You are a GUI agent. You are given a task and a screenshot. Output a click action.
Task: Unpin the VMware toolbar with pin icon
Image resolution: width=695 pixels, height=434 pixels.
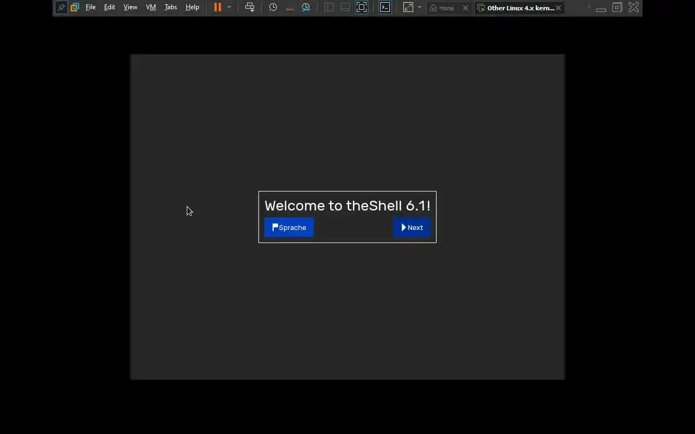pyautogui.click(x=61, y=8)
